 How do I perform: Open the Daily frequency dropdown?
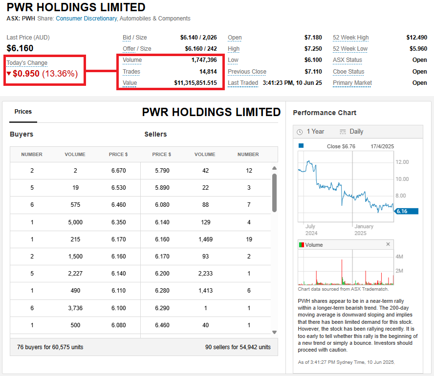point(356,132)
